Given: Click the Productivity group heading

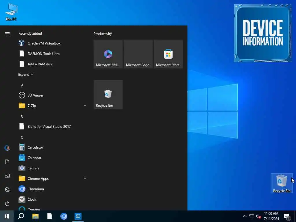Looking at the screenshot, I should (x=103, y=34).
